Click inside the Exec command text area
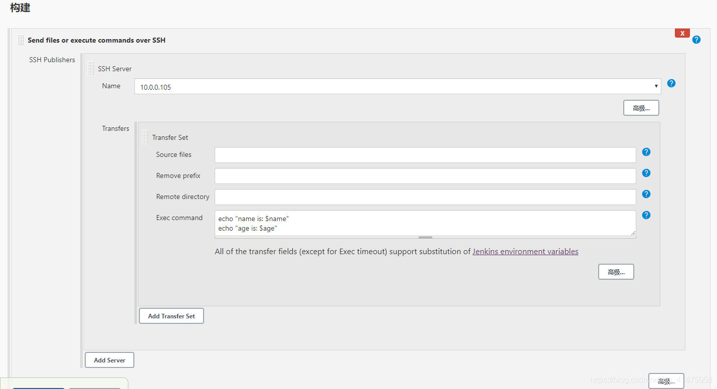 click(425, 223)
